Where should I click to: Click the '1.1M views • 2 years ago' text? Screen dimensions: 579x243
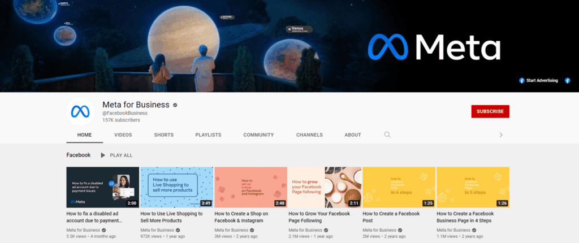460,236
